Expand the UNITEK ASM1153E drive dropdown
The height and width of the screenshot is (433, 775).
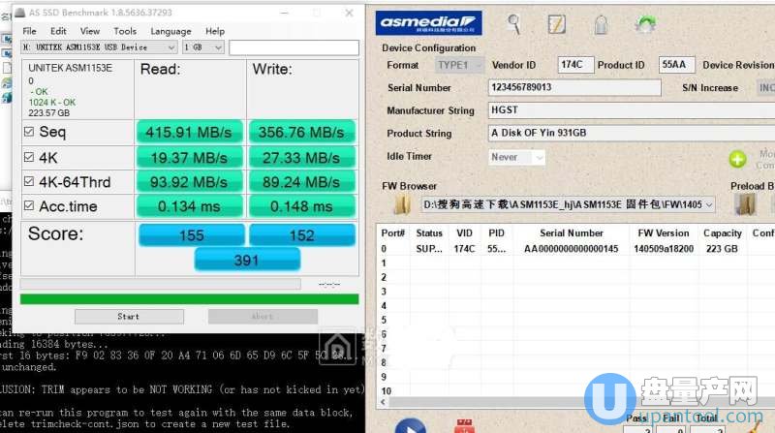[170, 46]
